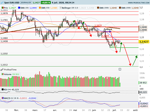The width and height of the screenshot is (150, 112).
Task: Click the ProRealTime candlestick logo icon
Action: [2, 70]
